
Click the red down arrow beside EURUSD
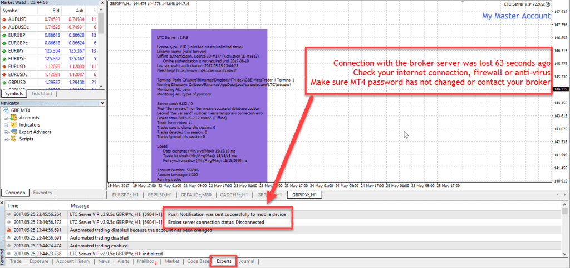click(4, 67)
